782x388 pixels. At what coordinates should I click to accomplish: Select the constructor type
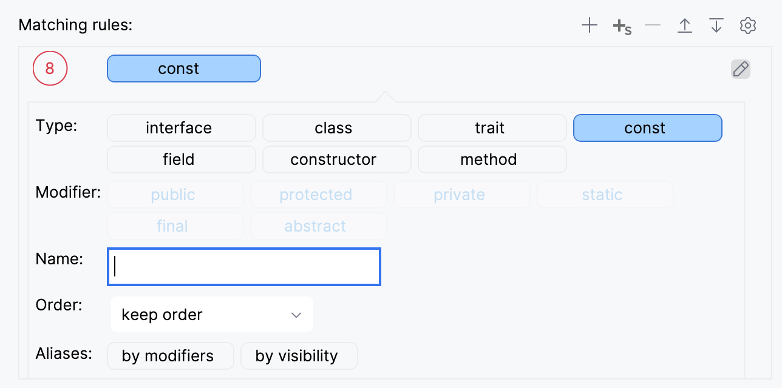334,159
